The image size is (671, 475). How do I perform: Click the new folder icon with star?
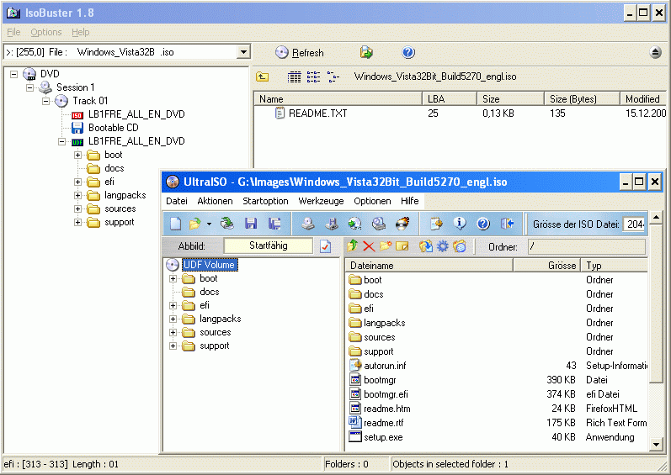pos(385,245)
